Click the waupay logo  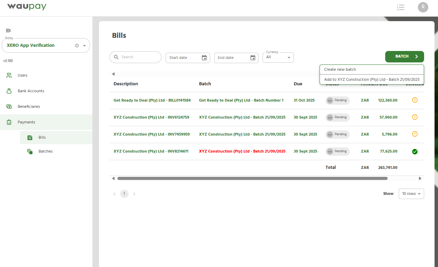coord(27,7)
